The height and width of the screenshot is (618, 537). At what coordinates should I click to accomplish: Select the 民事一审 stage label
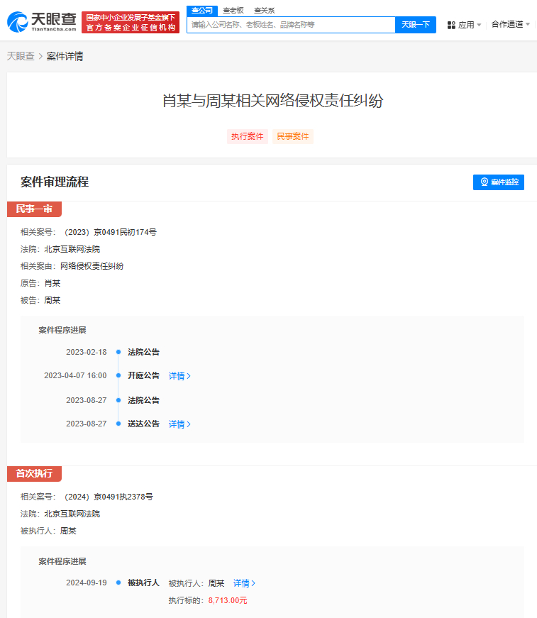[34, 209]
